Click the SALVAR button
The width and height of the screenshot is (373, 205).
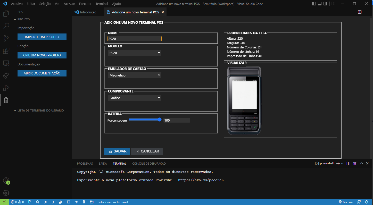(x=117, y=151)
